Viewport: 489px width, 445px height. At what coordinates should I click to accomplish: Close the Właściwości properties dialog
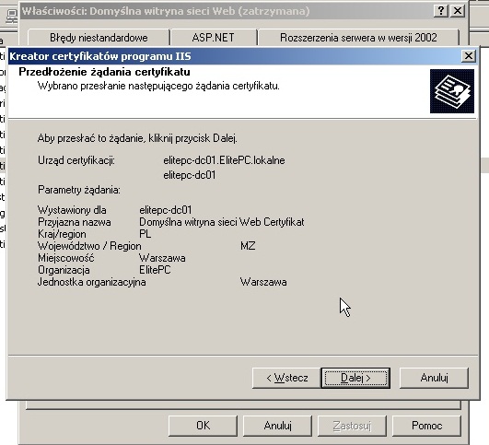click(x=458, y=11)
